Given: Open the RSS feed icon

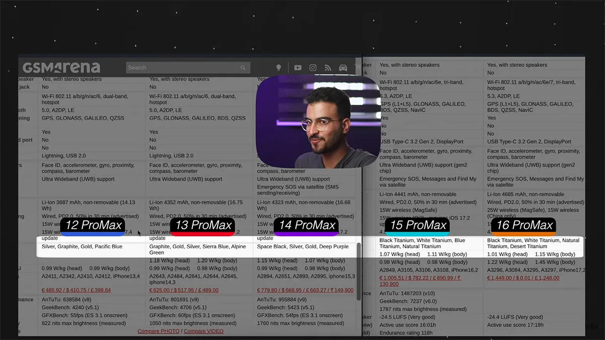Looking at the screenshot, I should point(328,67).
